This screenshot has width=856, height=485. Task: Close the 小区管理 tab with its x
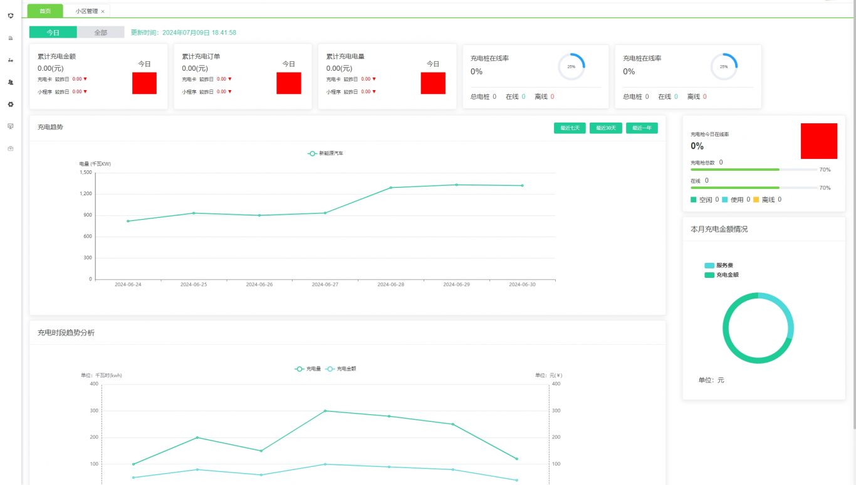(x=103, y=11)
